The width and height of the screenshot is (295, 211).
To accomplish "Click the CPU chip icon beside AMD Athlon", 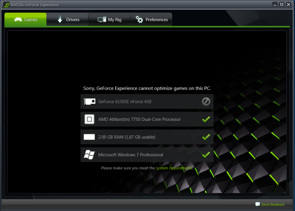I will (x=89, y=119).
